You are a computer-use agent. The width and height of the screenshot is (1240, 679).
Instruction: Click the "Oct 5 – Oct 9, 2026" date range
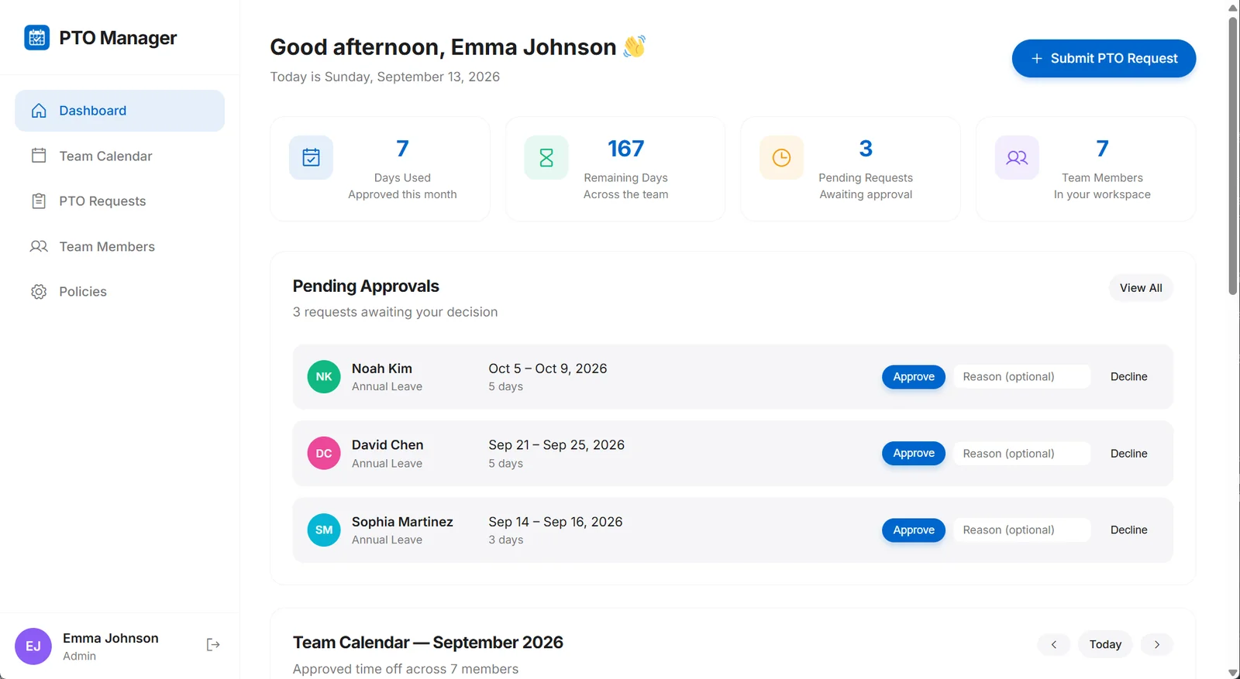[x=548, y=369]
